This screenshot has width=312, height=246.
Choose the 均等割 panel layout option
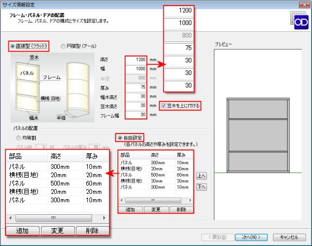pos(19,138)
